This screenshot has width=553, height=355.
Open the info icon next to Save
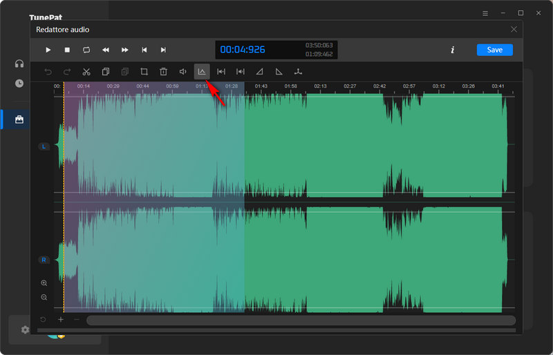click(452, 50)
